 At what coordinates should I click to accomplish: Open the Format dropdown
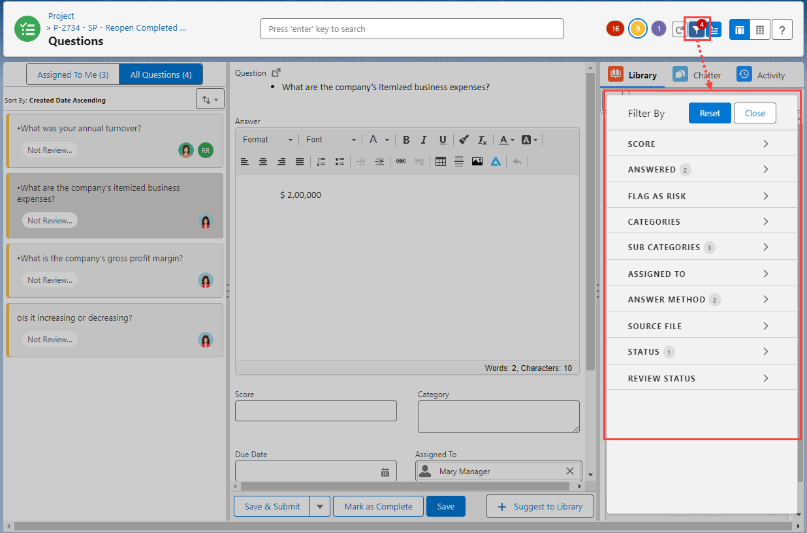[267, 140]
